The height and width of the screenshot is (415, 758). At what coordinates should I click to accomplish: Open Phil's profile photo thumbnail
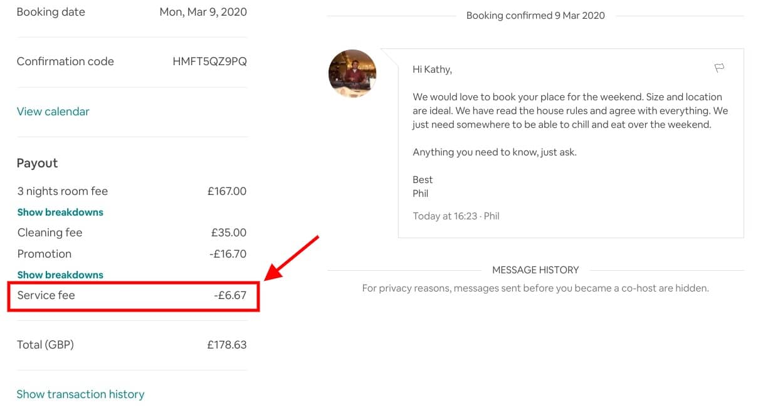(x=352, y=73)
